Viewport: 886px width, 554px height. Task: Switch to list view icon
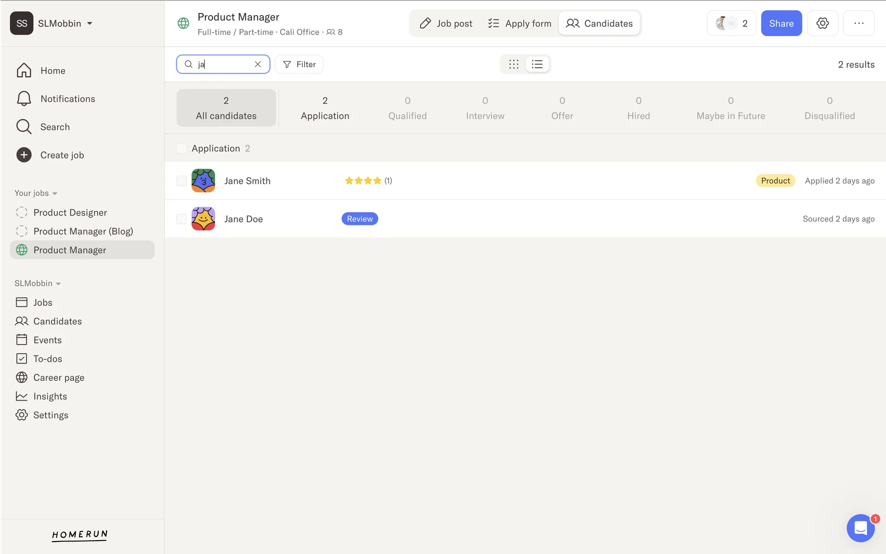click(x=537, y=64)
